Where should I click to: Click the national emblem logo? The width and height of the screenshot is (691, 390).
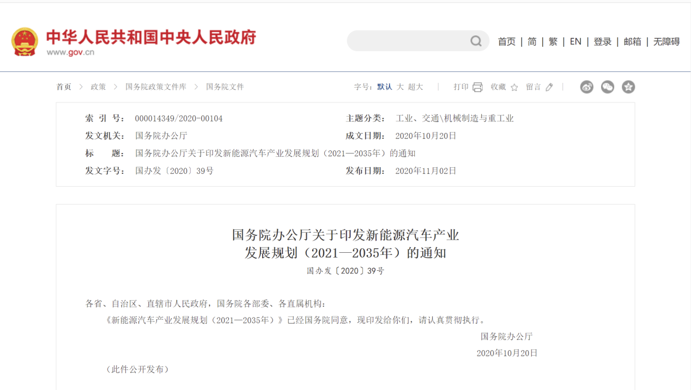click(x=25, y=42)
